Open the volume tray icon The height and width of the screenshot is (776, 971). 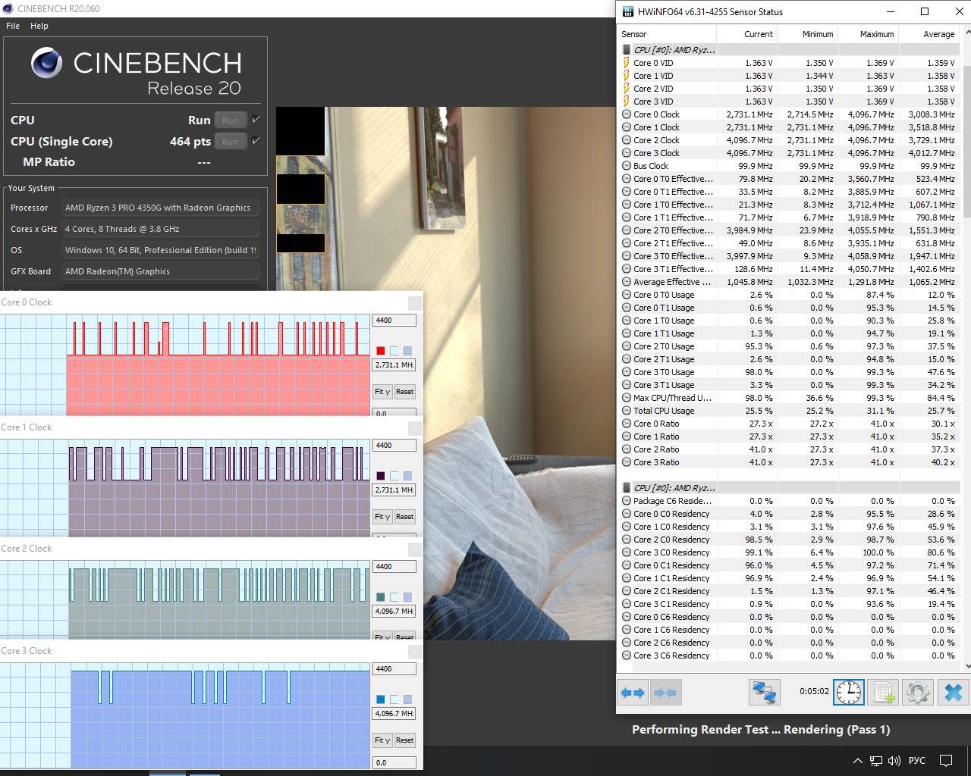(x=894, y=761)
